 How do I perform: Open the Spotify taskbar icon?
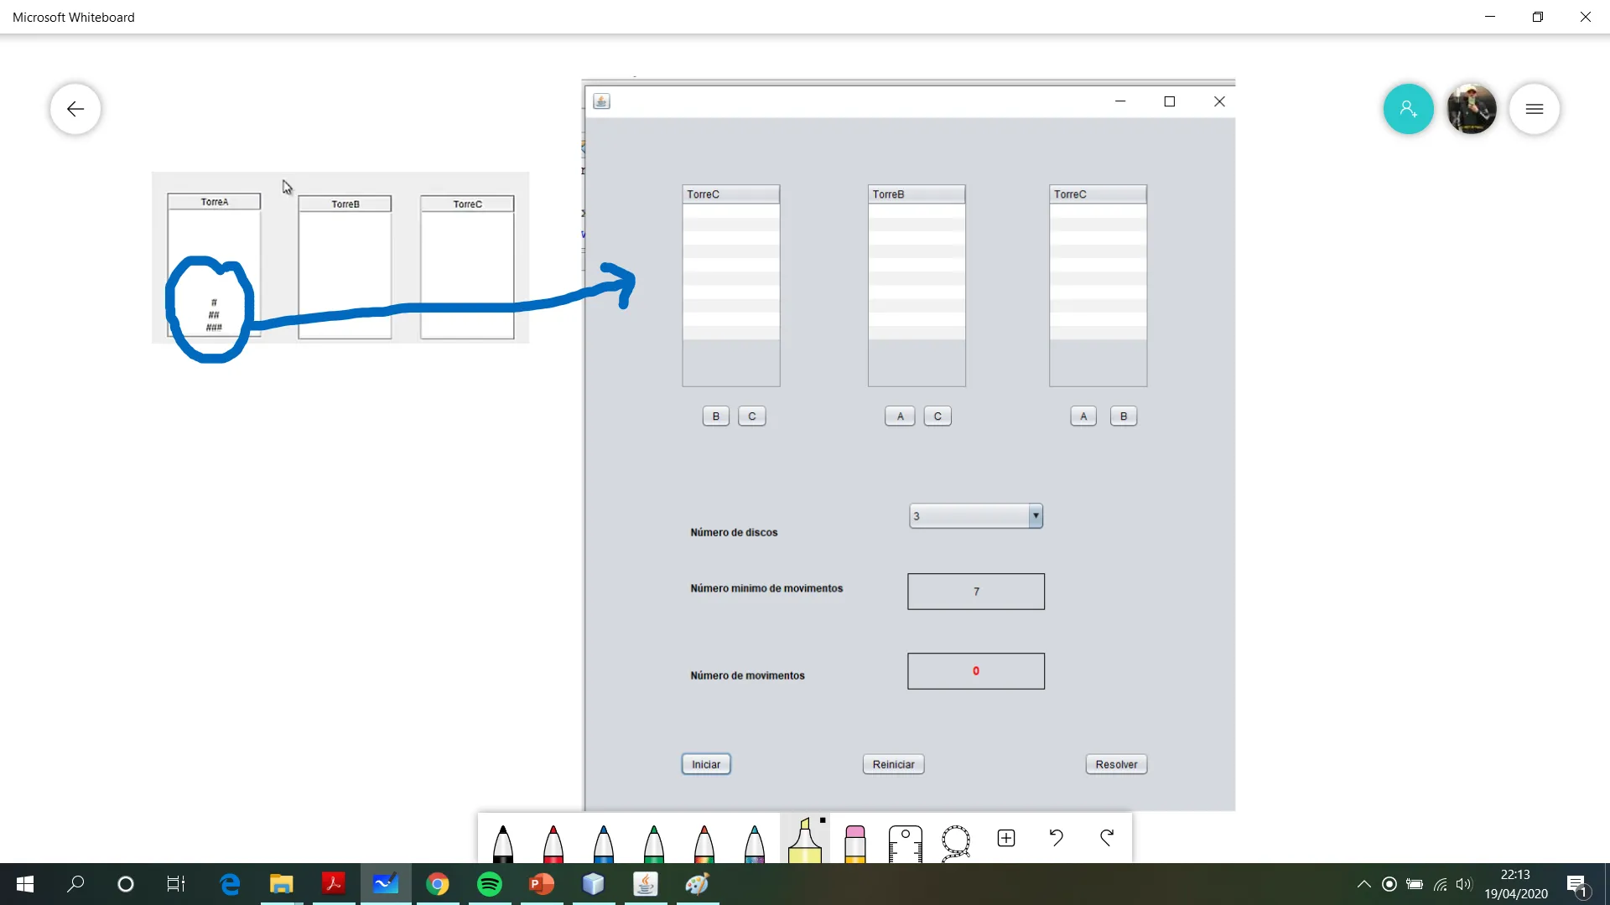tap(490, 884)
